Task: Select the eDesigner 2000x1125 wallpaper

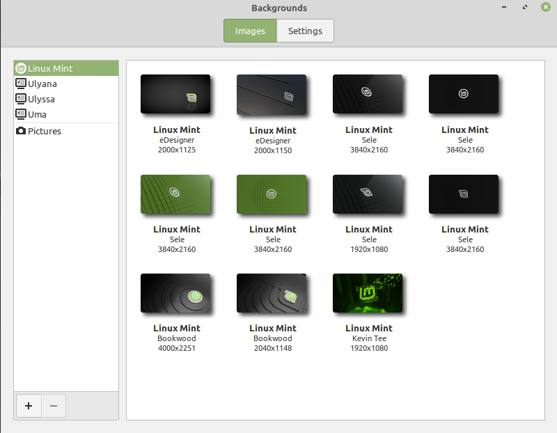Action: click(x=176, y=95)
